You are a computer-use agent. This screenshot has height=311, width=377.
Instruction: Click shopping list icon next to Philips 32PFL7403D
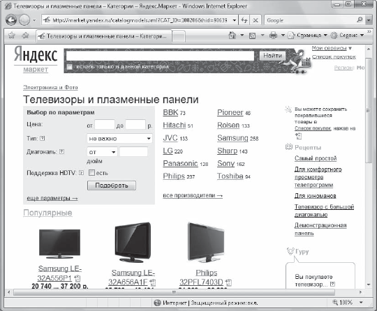(x=229, y=282)
